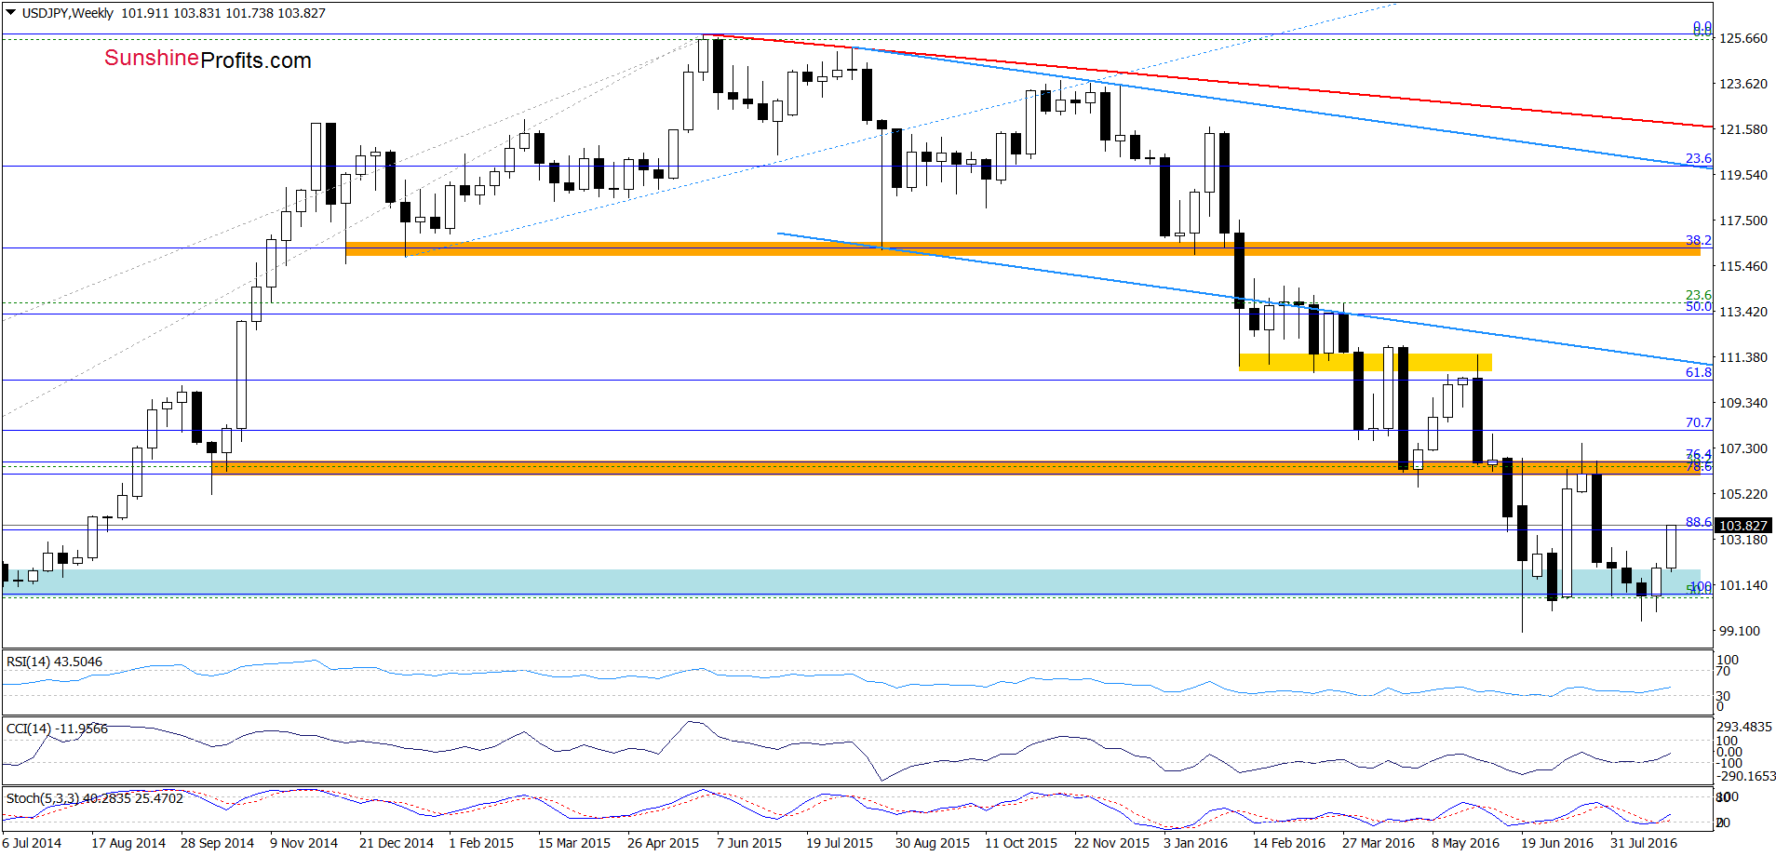Click the 30 Aug 2015 date label
1776x856 pixels.
(x=932, y=843)
